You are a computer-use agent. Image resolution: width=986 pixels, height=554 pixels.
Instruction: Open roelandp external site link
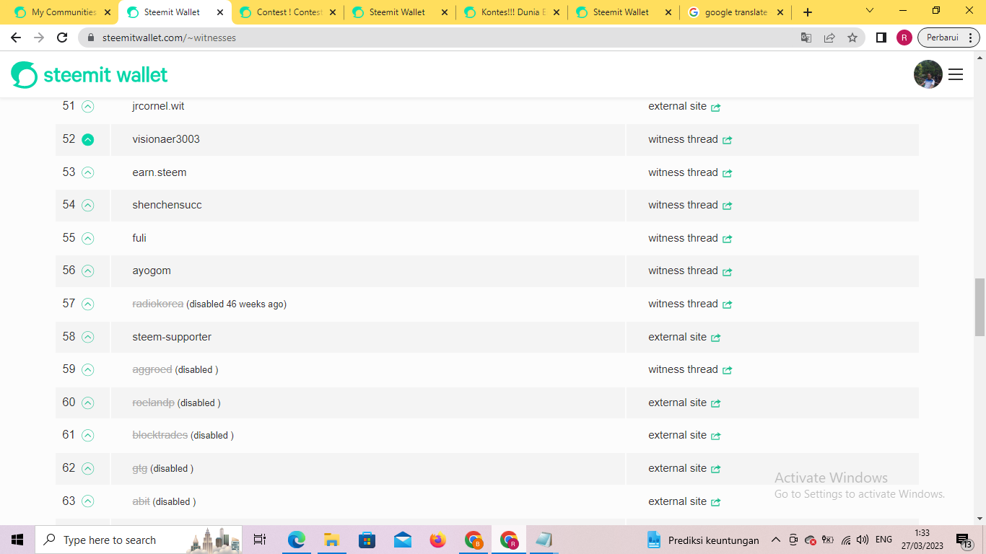pyautogui.click(x=684, y=403)
